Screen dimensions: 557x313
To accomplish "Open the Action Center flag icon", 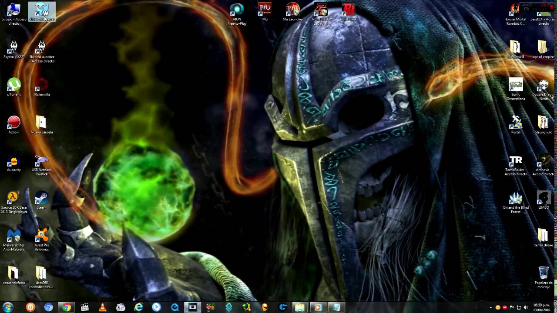I will point(512,308).
